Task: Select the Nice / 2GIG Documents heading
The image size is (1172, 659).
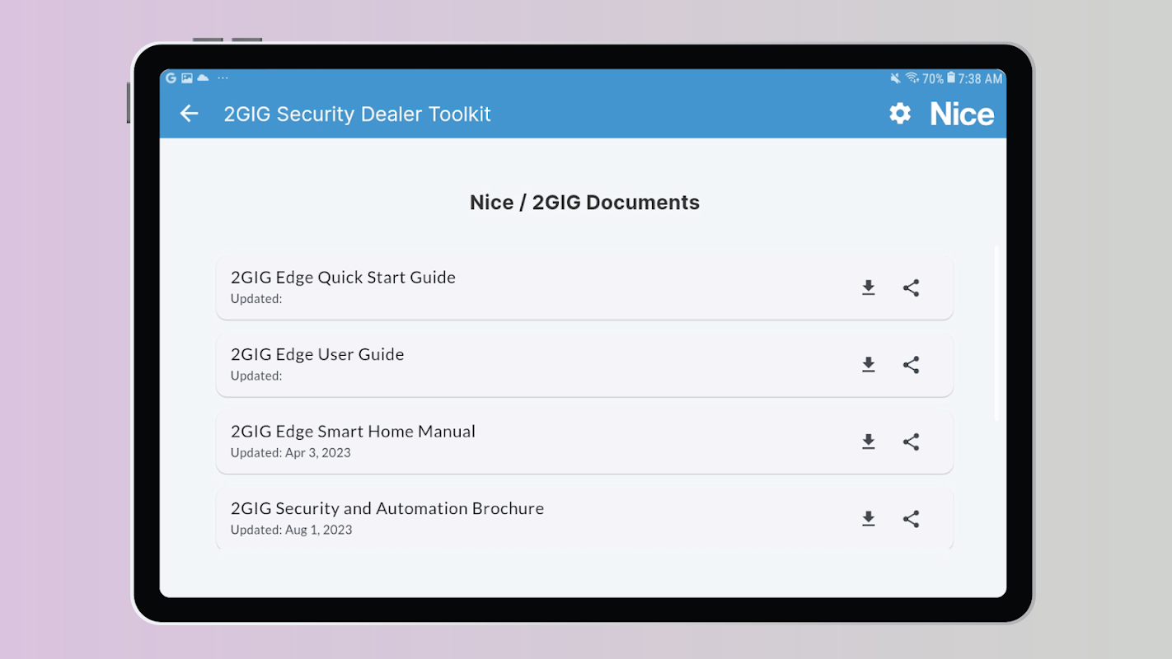Action: pos(584,203)
